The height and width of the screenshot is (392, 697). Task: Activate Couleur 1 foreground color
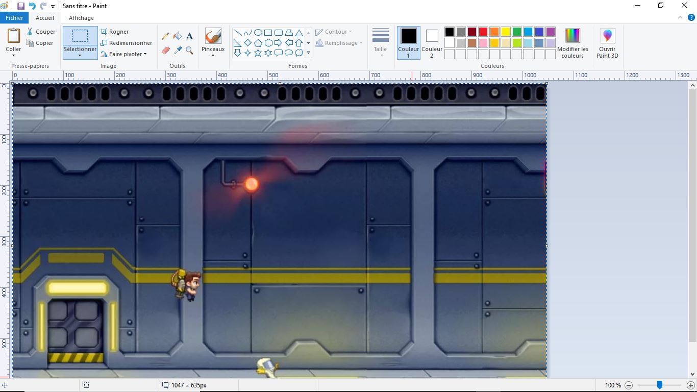408,43
